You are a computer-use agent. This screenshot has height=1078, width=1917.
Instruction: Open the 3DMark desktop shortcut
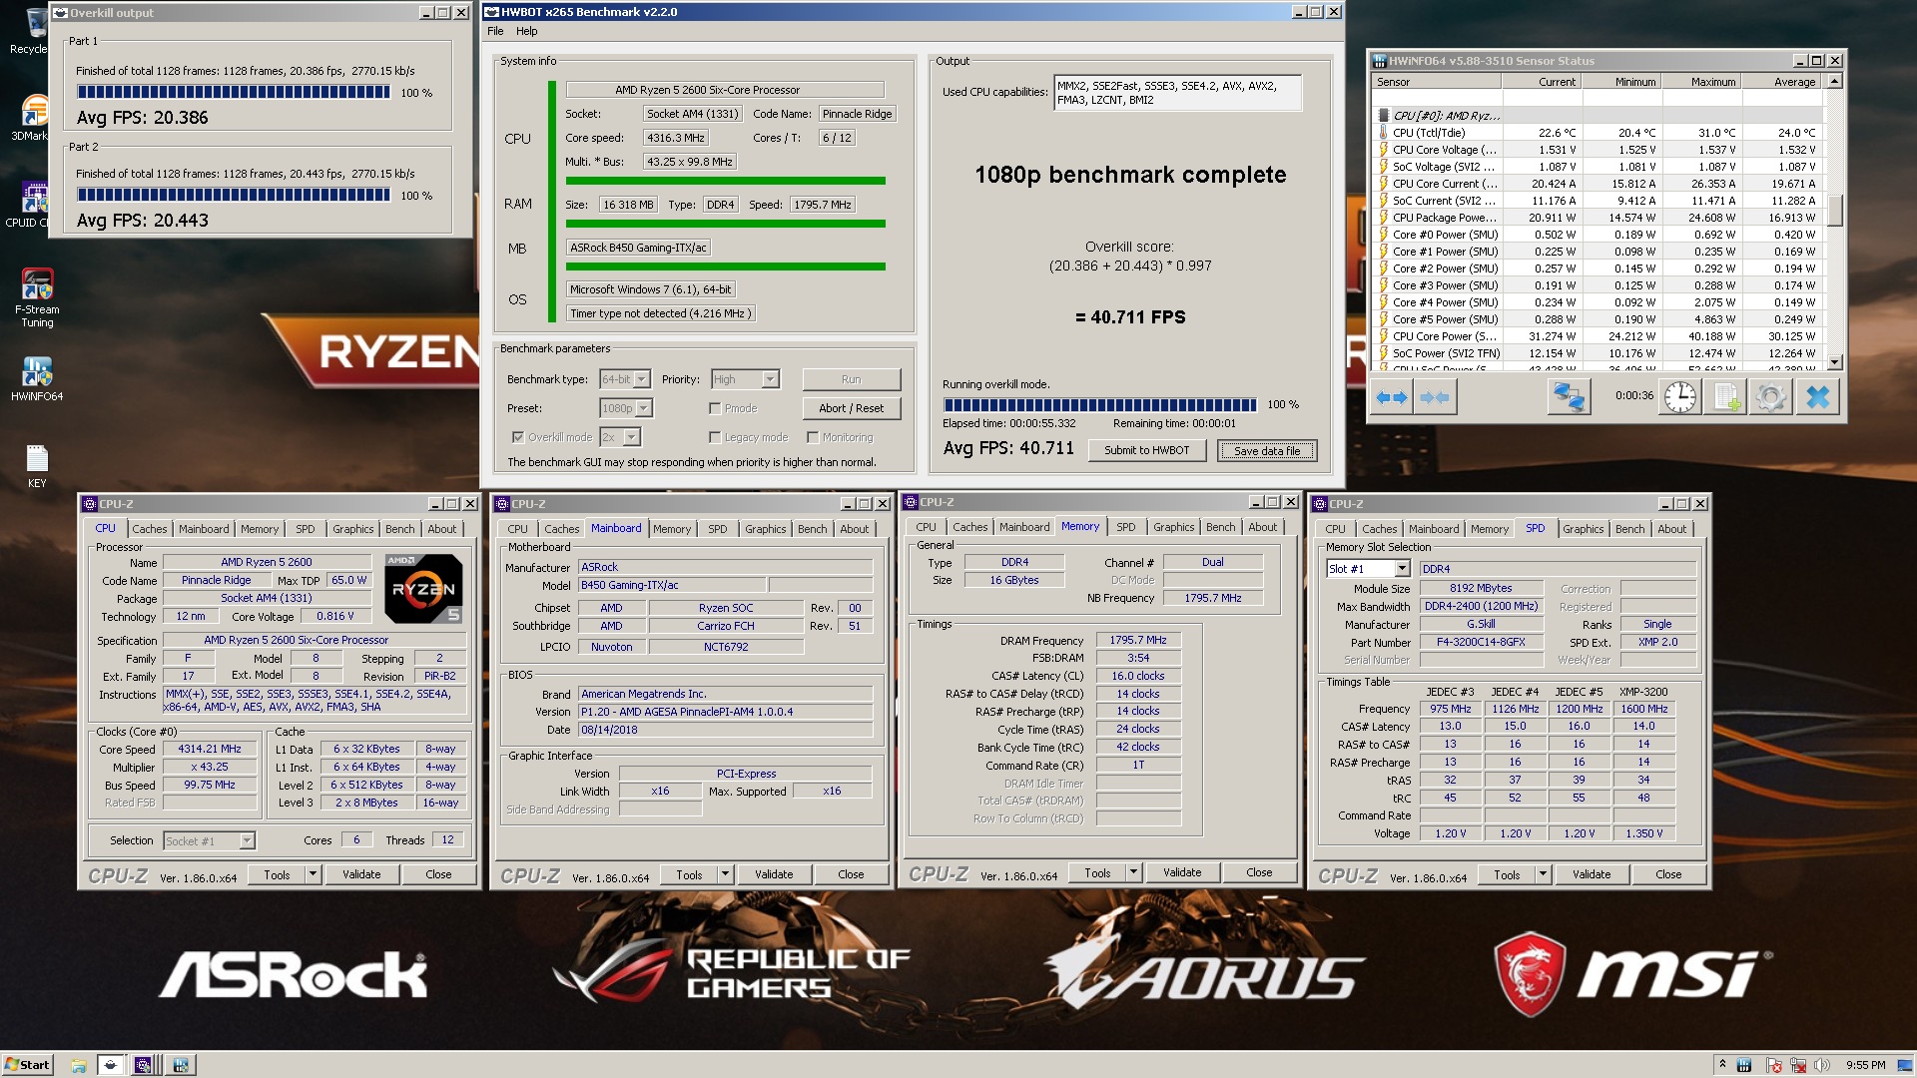coord(34,118)
